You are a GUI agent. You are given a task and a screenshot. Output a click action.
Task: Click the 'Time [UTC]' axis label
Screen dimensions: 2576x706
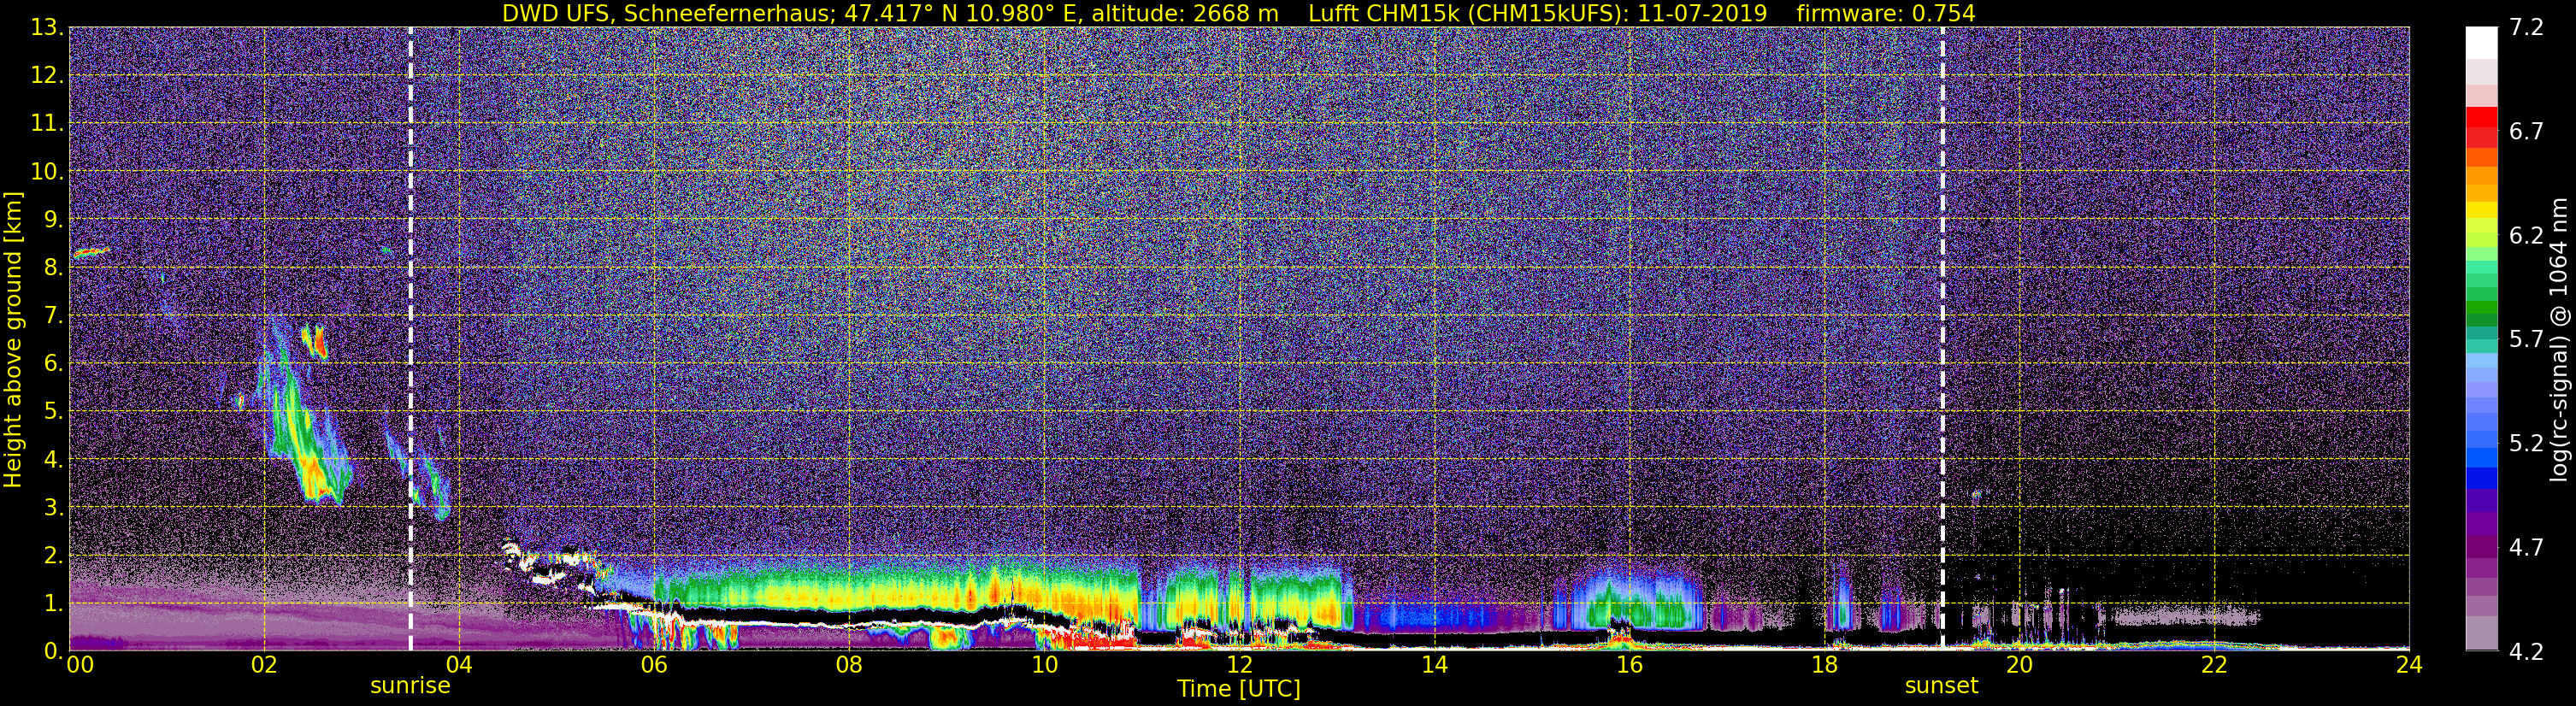(1239, 689)
